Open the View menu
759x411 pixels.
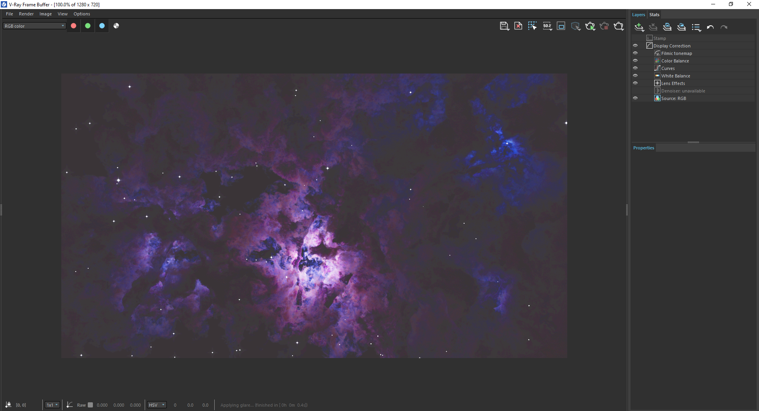click(62, 14)
